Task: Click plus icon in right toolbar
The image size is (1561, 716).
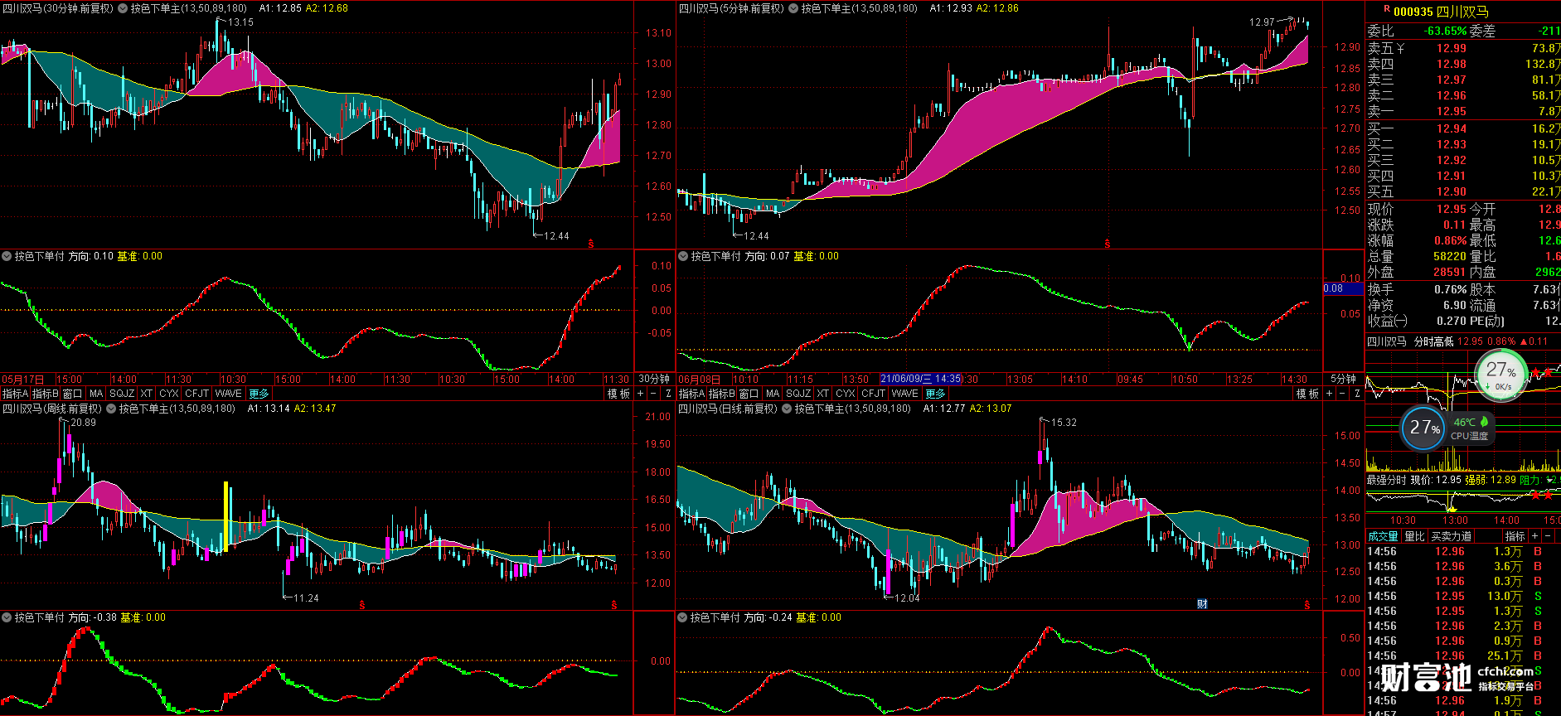Action: (x=1329, y=394)
